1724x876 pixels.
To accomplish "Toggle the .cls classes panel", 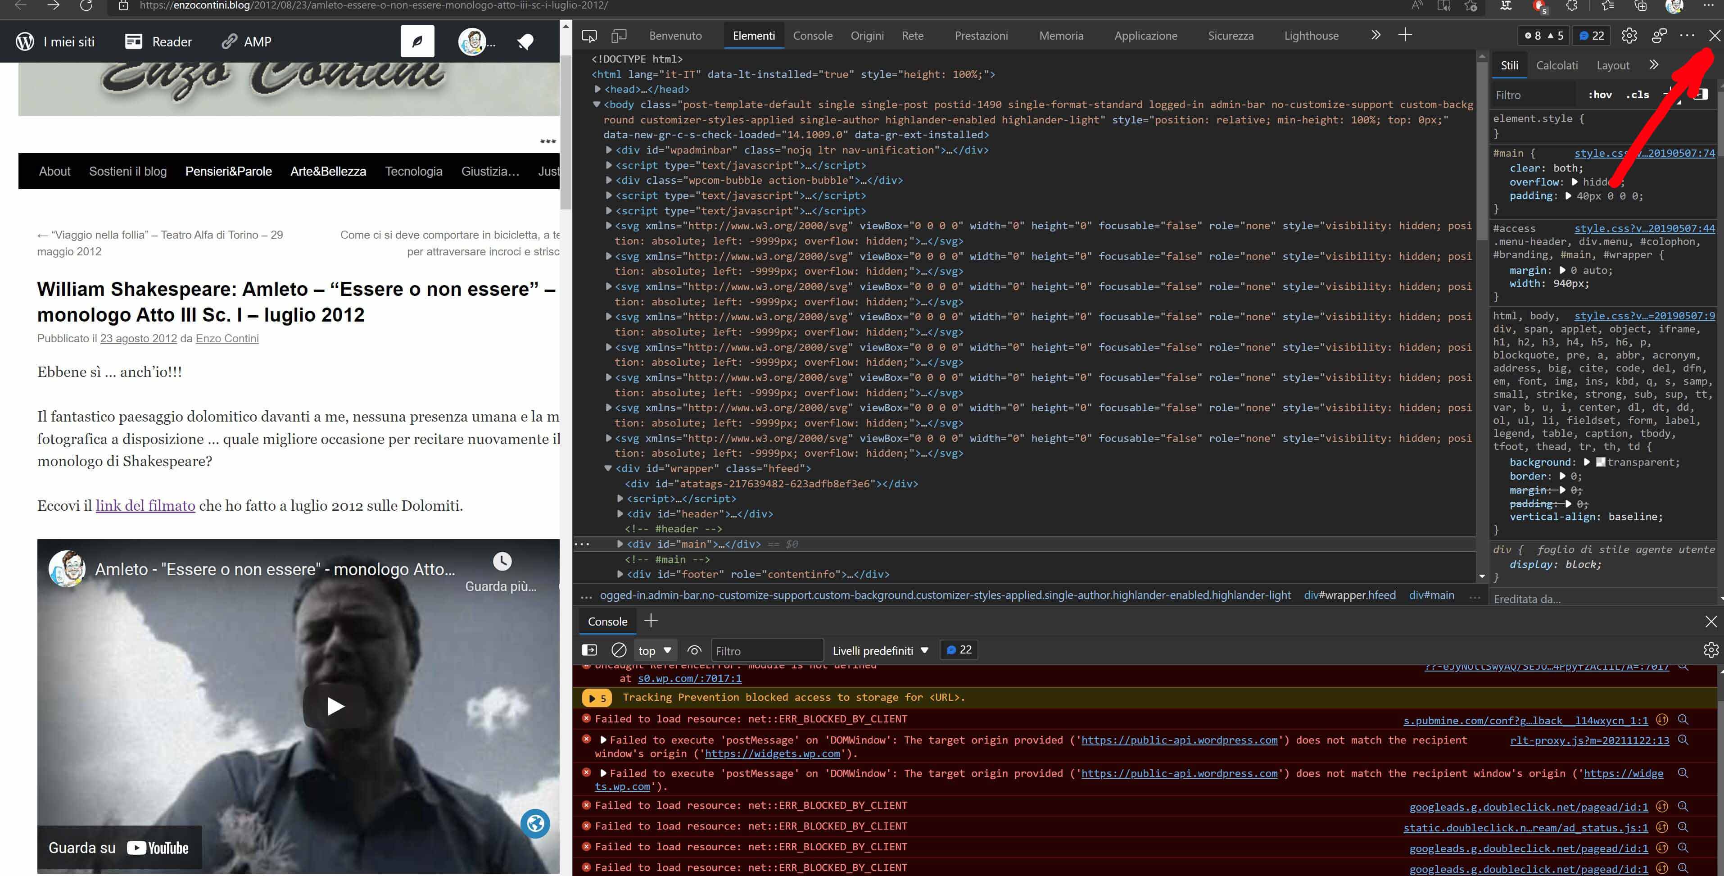I will 1637,95.
